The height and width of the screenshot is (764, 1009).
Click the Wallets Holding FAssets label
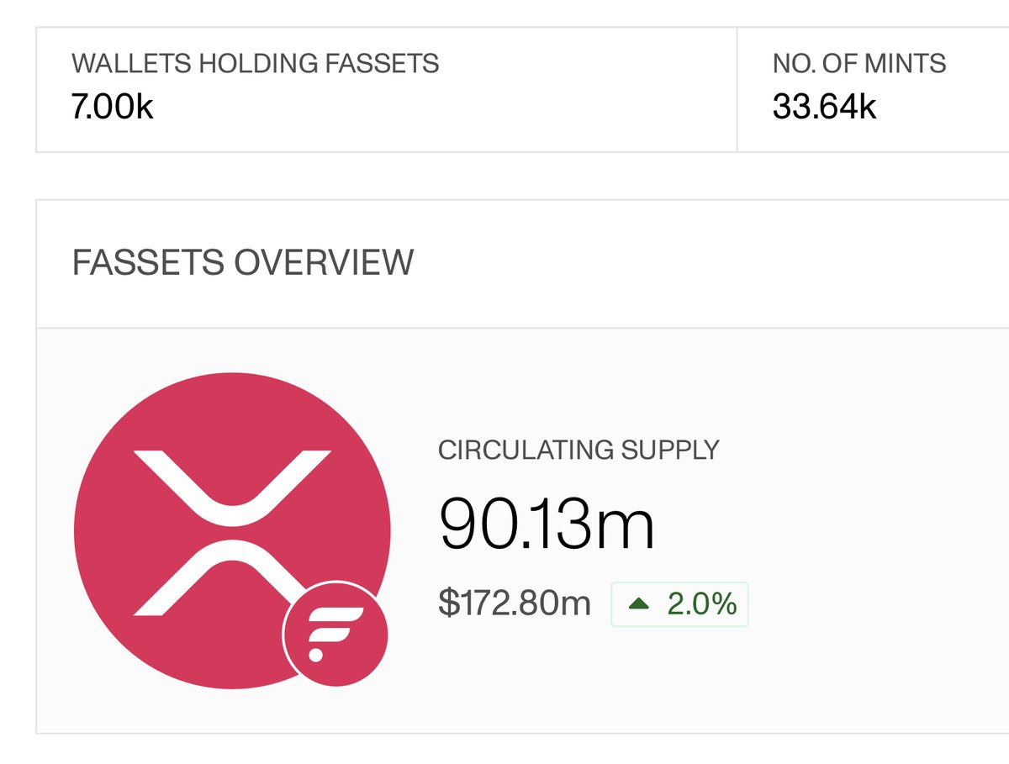click(255, 63)
